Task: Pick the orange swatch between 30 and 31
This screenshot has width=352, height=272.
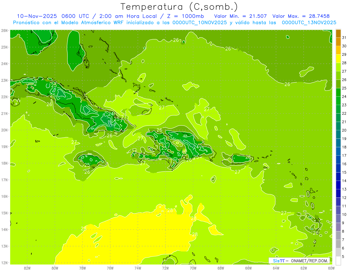Action: coord(338,42)
